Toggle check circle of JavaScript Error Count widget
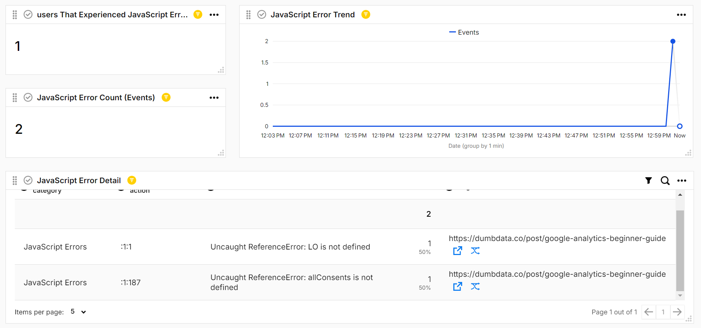 (x=28, y=98)
